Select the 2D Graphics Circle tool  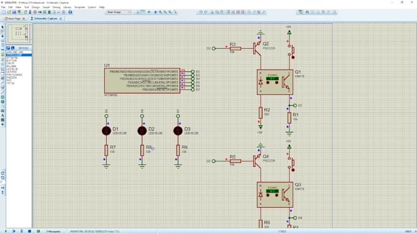(2, 102)
